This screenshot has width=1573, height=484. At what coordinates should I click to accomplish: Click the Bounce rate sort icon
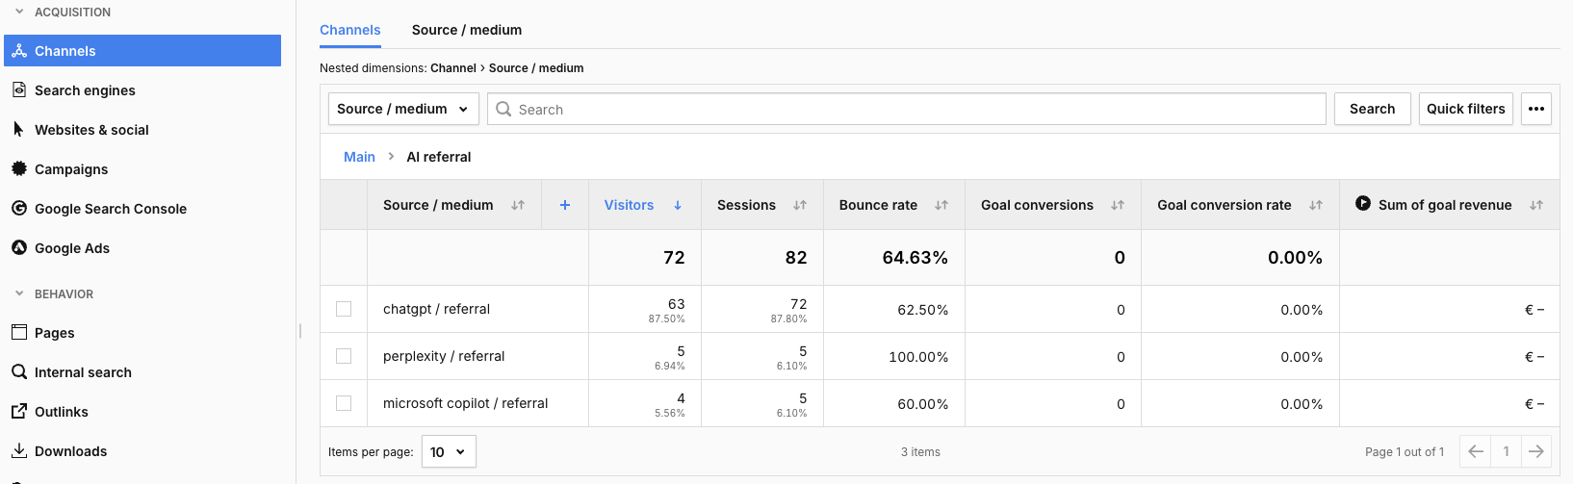pyautogui.click(x=941, y=205)
